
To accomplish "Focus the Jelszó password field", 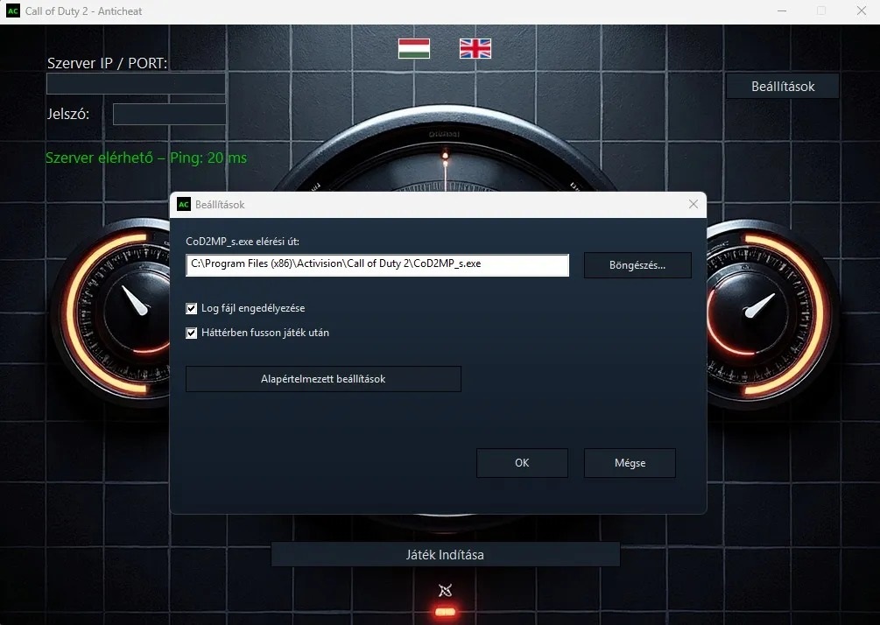I will 170,115.
